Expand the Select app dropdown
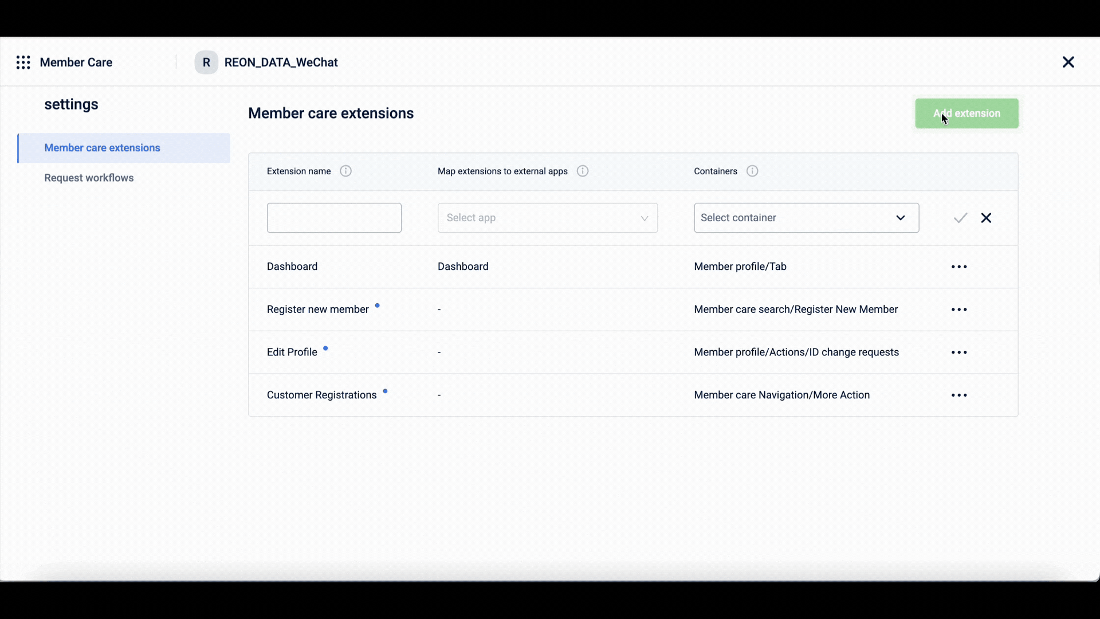The width and height of the screenshot is (1100, 619). click(x=547, y=218)
